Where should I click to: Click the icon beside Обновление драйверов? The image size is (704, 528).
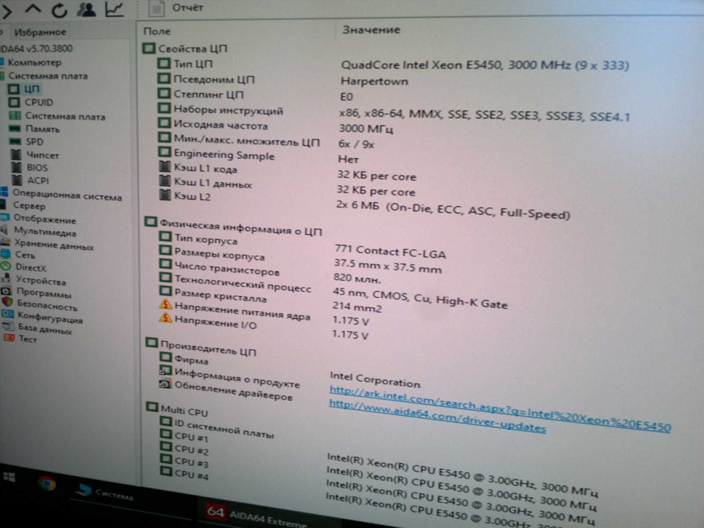(165, 384)
